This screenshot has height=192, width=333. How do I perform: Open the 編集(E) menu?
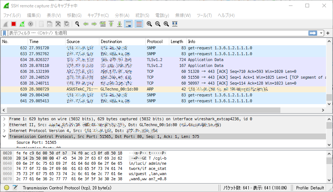click(34, 15)
